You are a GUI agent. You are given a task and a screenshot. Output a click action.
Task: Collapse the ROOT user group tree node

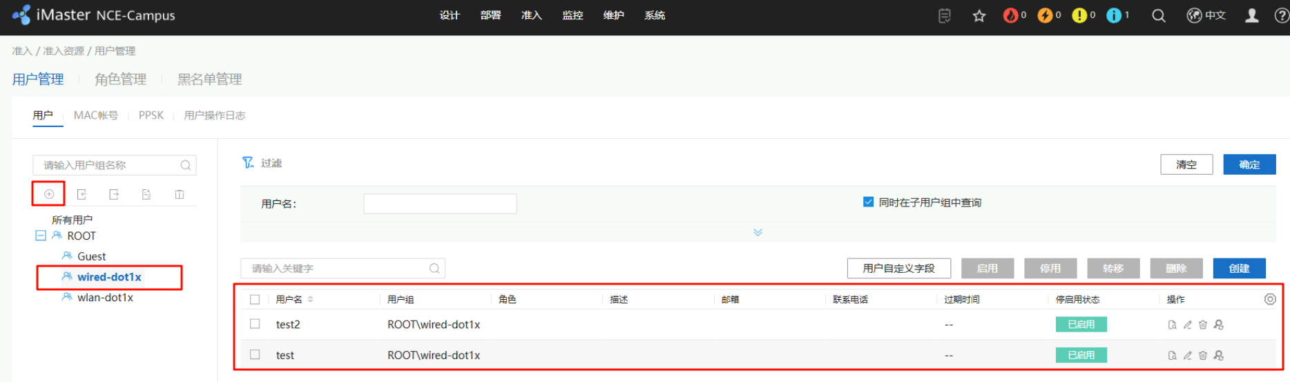(x=41, y=236)
